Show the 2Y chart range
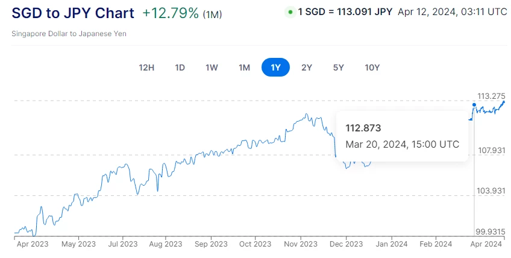Image resolution: width=511 pixels, height=258 pixels. click(x=307, y=68)
